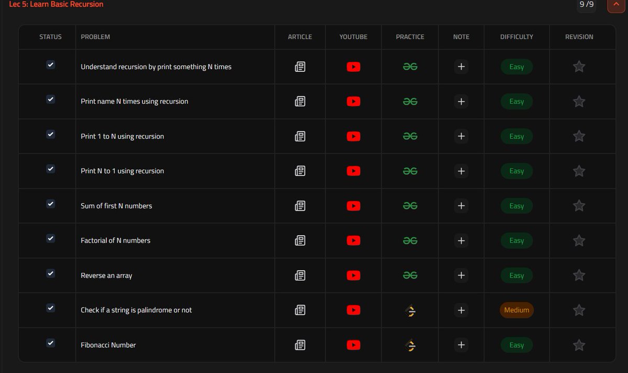
Task: Uncheck status for Understand recursion by print something
Action: point(50,64)
